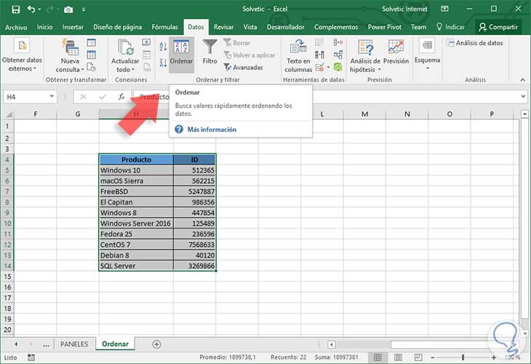
Task: Open the Name Box dropdown arrow
Action: 52,97
